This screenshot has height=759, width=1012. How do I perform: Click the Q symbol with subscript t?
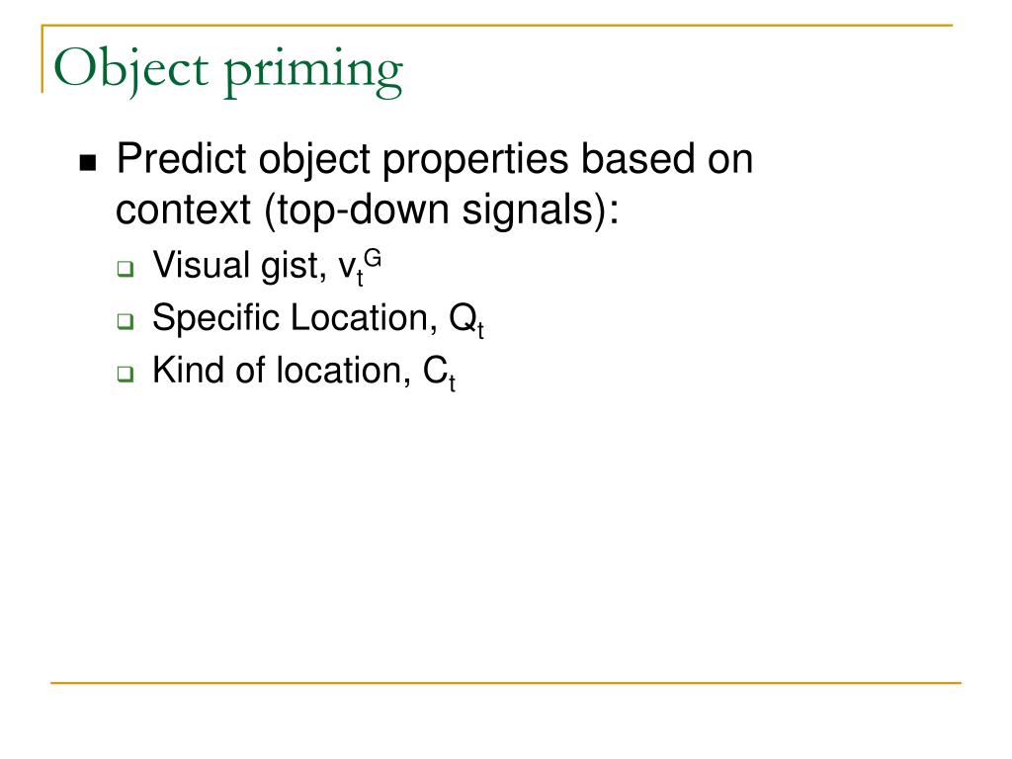coord(466,320)
